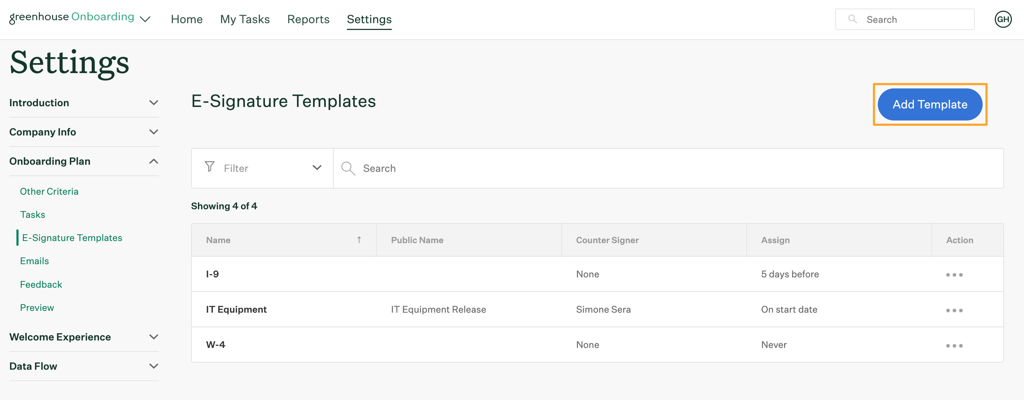Viewport: 1024px width, 400px height.
Task: Click the template Search field
Action: pos(668,168)
